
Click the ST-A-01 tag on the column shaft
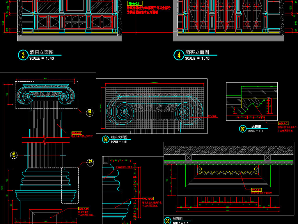coord(77,133)
